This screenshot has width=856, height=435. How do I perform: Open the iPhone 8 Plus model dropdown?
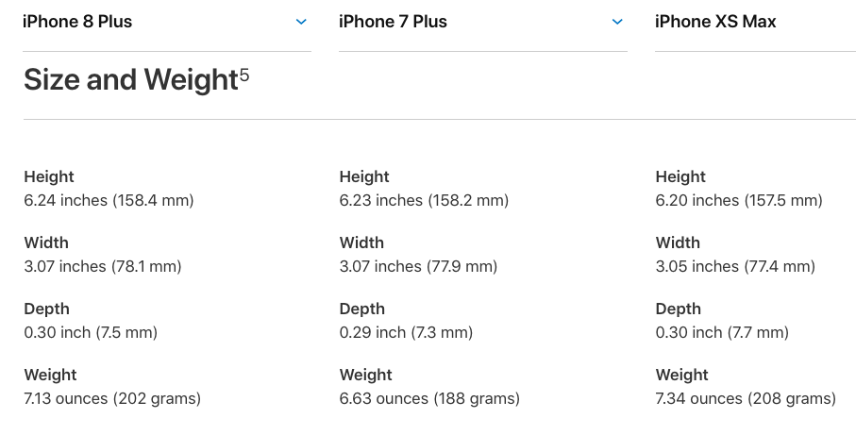pos(167,22)
